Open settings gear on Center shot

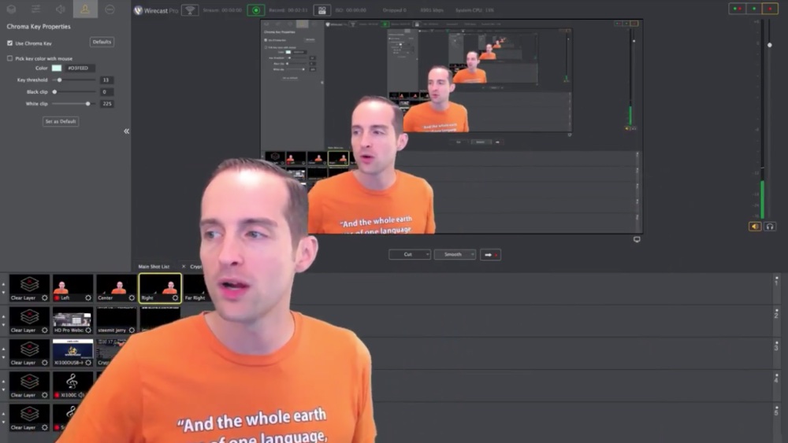click(132, 298)
